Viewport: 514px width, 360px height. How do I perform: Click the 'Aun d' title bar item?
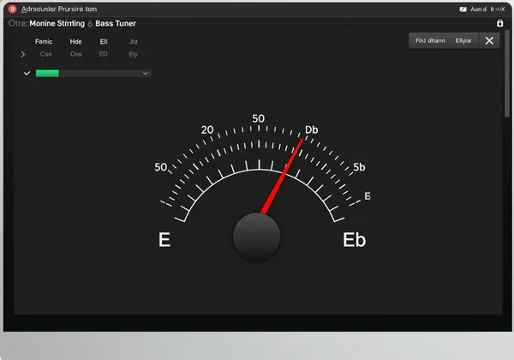pos(478,9)
